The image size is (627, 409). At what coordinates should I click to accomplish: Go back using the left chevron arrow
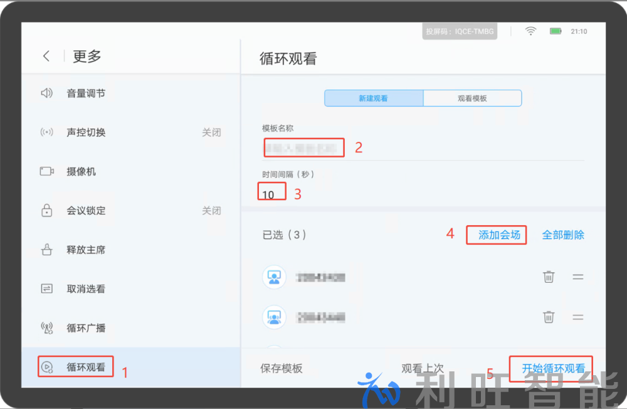coord(46,56)
